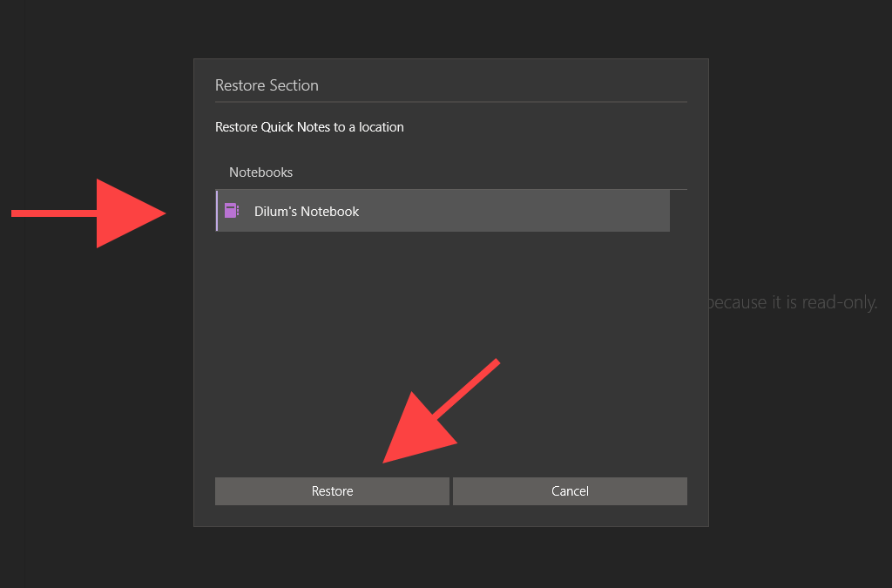The width and height of the screenshot is (892, 588).
Task: Click the Restore Section dialog title
Action: 267,85
